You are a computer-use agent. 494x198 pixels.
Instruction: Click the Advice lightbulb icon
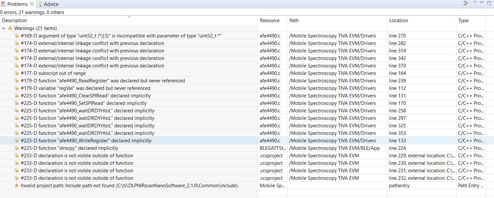tap(40, 4)
